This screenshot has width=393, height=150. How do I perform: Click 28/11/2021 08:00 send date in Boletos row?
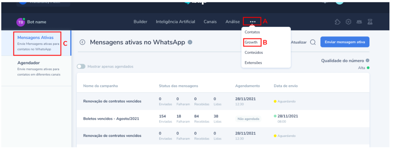(286, 119)
